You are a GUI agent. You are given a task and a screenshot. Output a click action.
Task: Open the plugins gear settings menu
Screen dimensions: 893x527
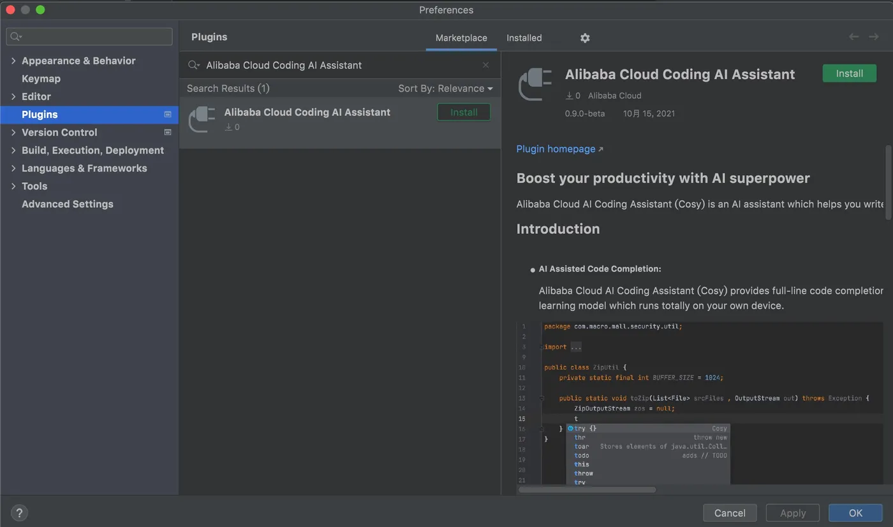pyautogui.click(x=585, y=38)
